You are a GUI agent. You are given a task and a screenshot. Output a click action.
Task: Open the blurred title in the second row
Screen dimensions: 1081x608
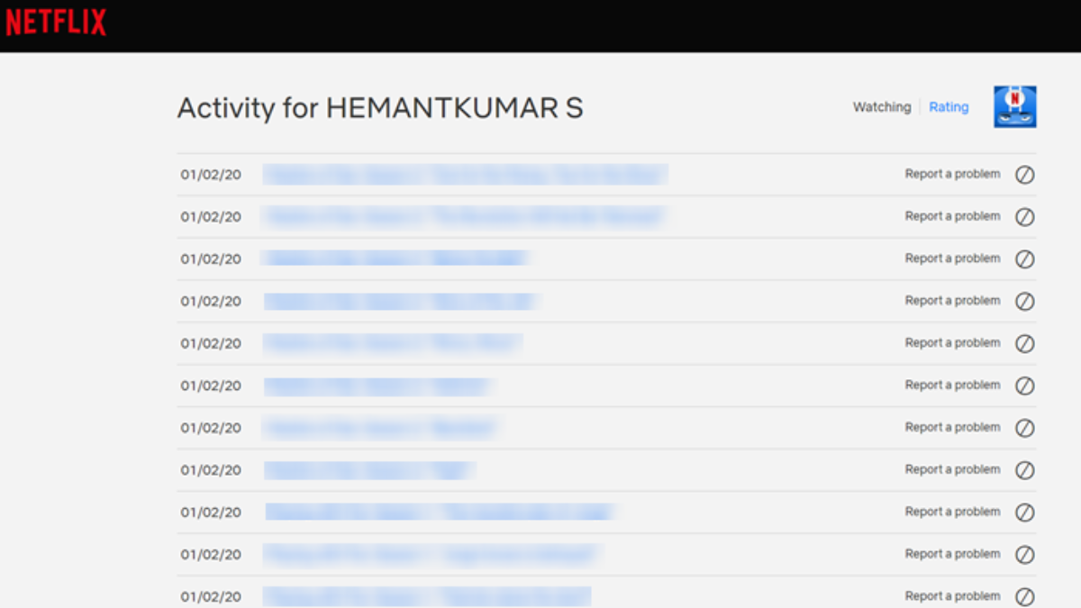point(464,217)
